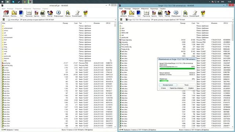Click Информация (Info) icon in minecraft.jar window
The width and height of the screenshot is (235, 132).
coord(58,14)
